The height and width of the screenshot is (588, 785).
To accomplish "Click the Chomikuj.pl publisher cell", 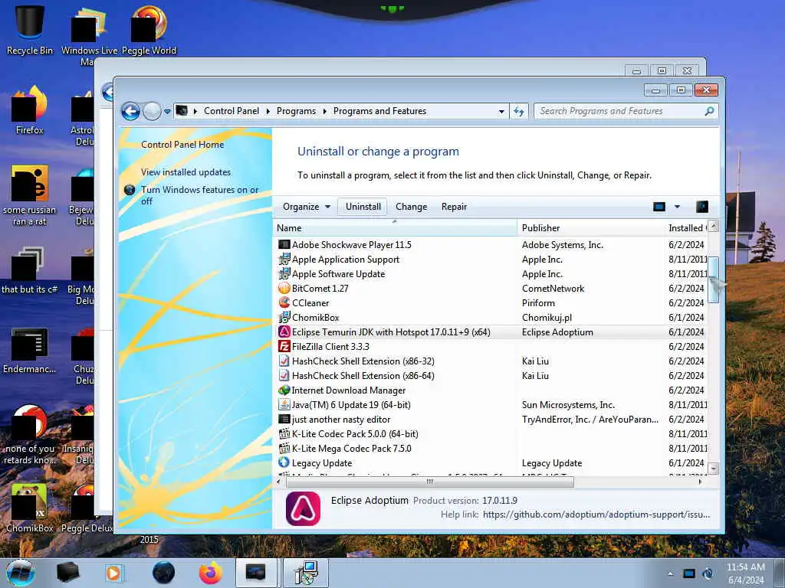I will pyautogui.click(x=547, y=318).
